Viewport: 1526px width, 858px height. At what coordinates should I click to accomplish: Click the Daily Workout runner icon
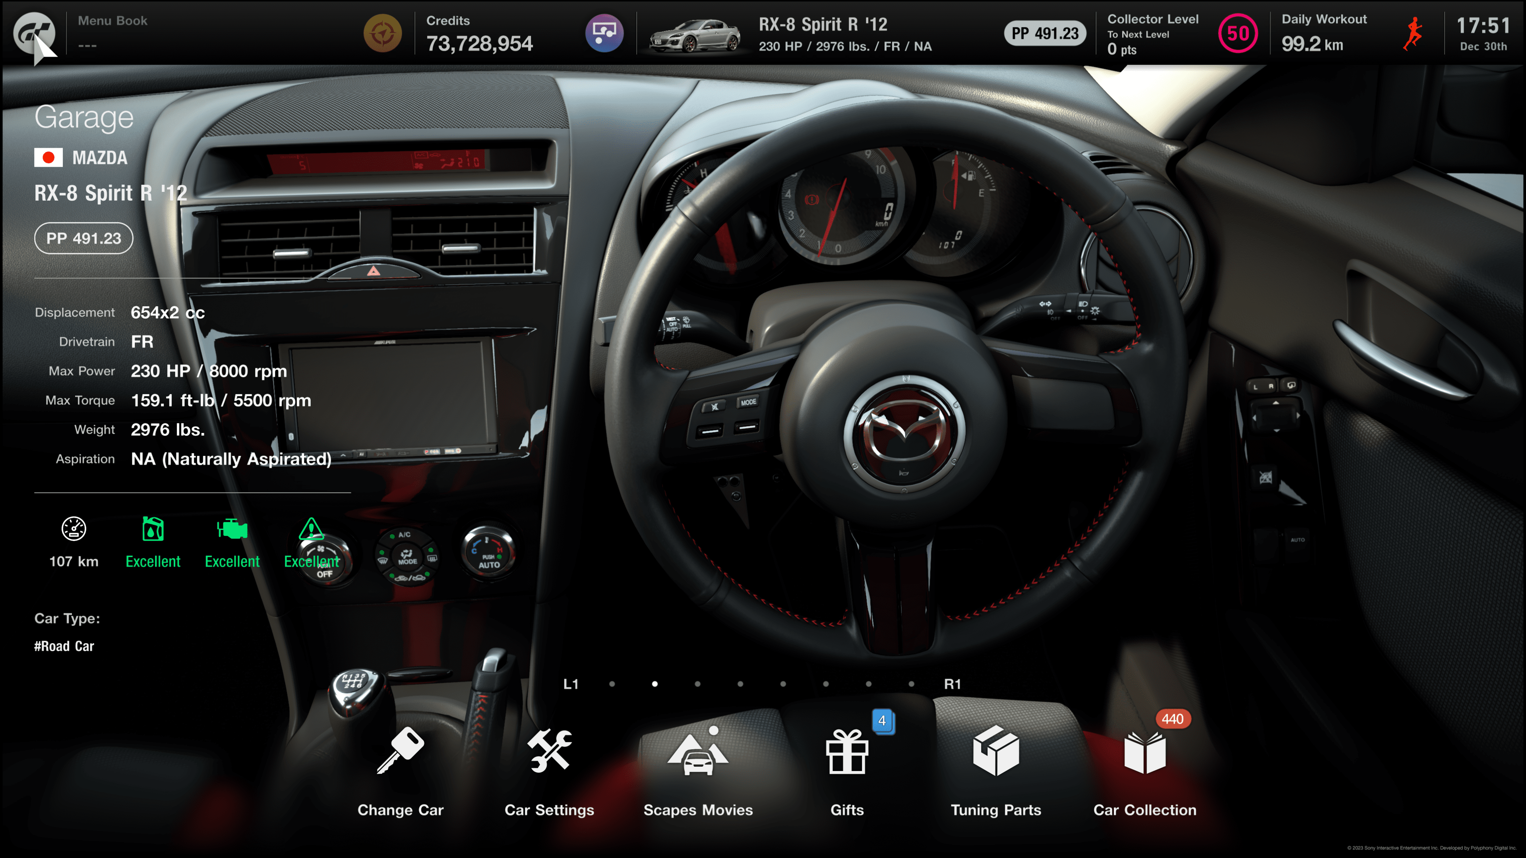[1414, 34]
